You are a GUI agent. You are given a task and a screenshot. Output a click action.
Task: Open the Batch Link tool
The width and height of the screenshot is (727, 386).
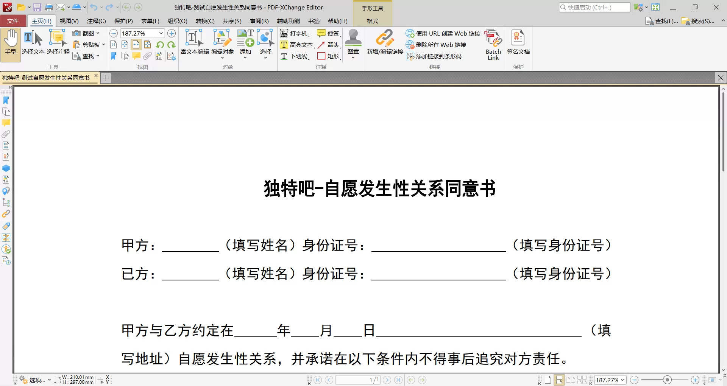492,44
